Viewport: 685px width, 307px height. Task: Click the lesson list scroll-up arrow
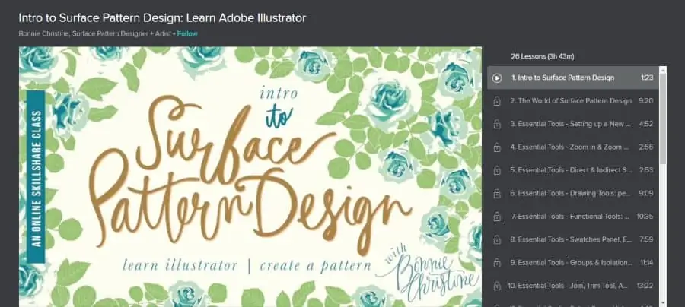tap(663, 70)
